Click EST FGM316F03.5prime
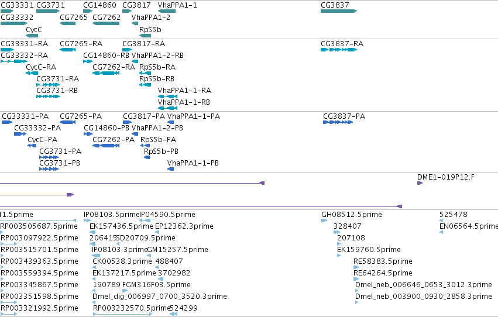This screenshot has height=317, width=498. (x=156, y=285)
